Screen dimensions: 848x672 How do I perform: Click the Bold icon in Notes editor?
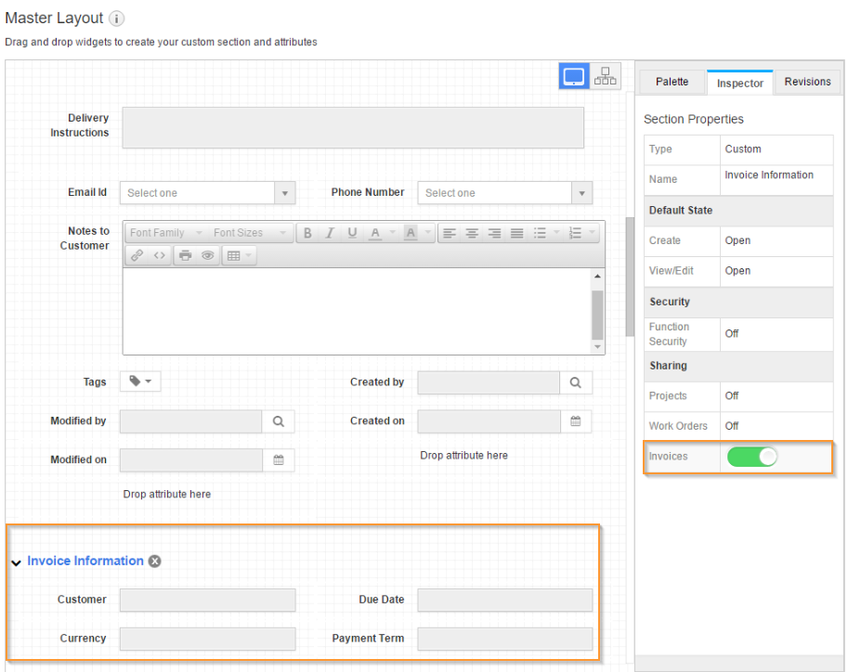[x=307, y=233]
